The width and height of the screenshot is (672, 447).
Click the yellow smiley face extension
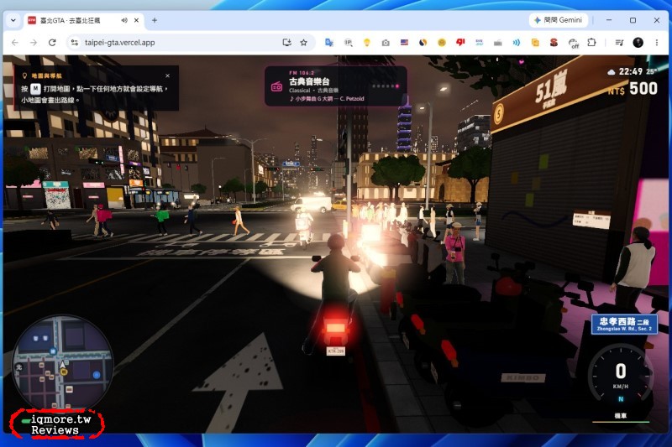click(x=442, y=42)
